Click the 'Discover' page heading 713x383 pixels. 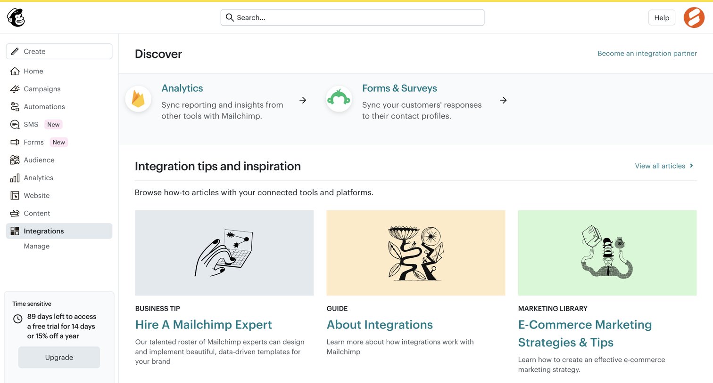(x=158, y=54)
